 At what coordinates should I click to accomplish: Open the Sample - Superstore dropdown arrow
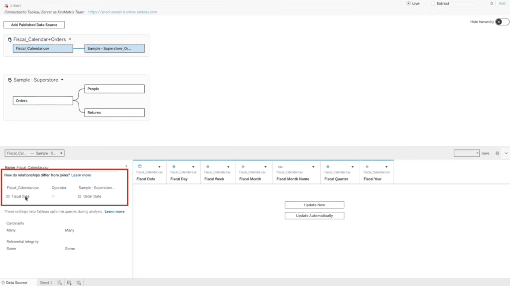pyautogui.click(x=62, y=80)
